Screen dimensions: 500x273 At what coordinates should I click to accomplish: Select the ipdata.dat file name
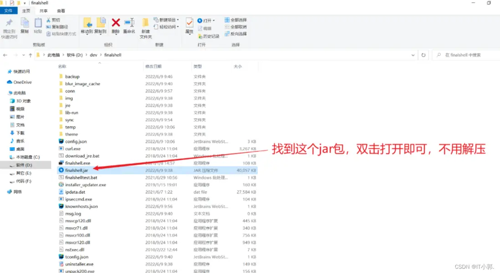click(x=75, y=192)
